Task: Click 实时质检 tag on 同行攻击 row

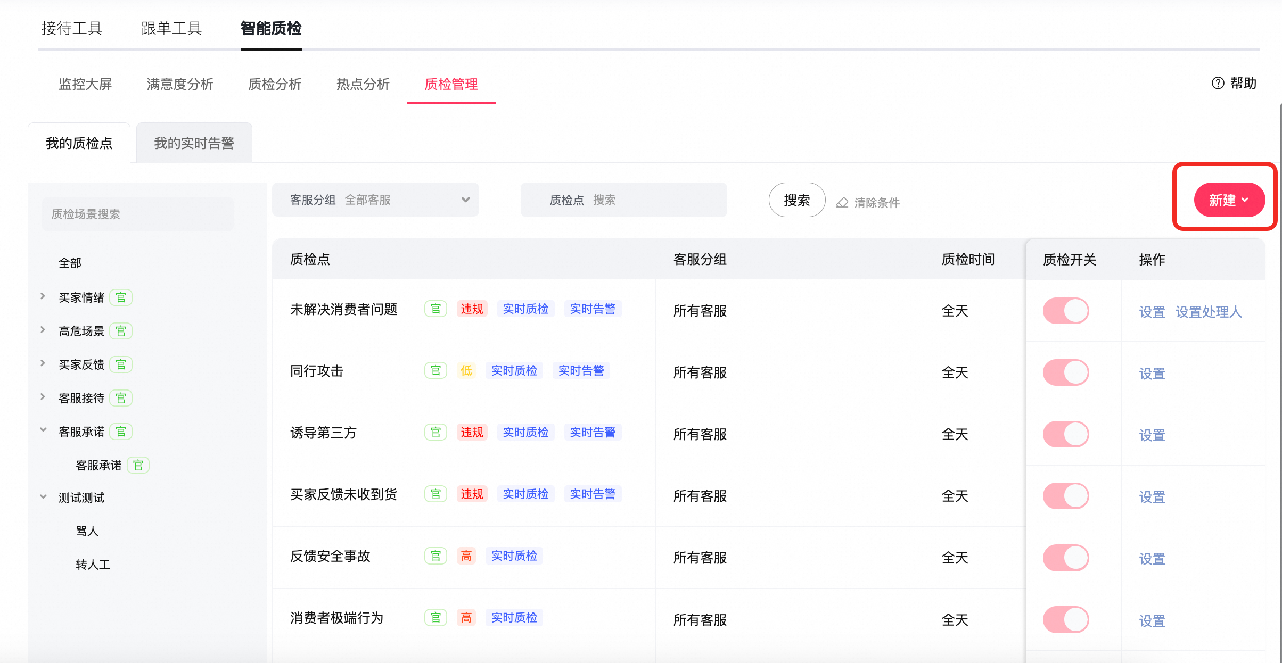Action: pyautogui.click(x=514, y=371)
